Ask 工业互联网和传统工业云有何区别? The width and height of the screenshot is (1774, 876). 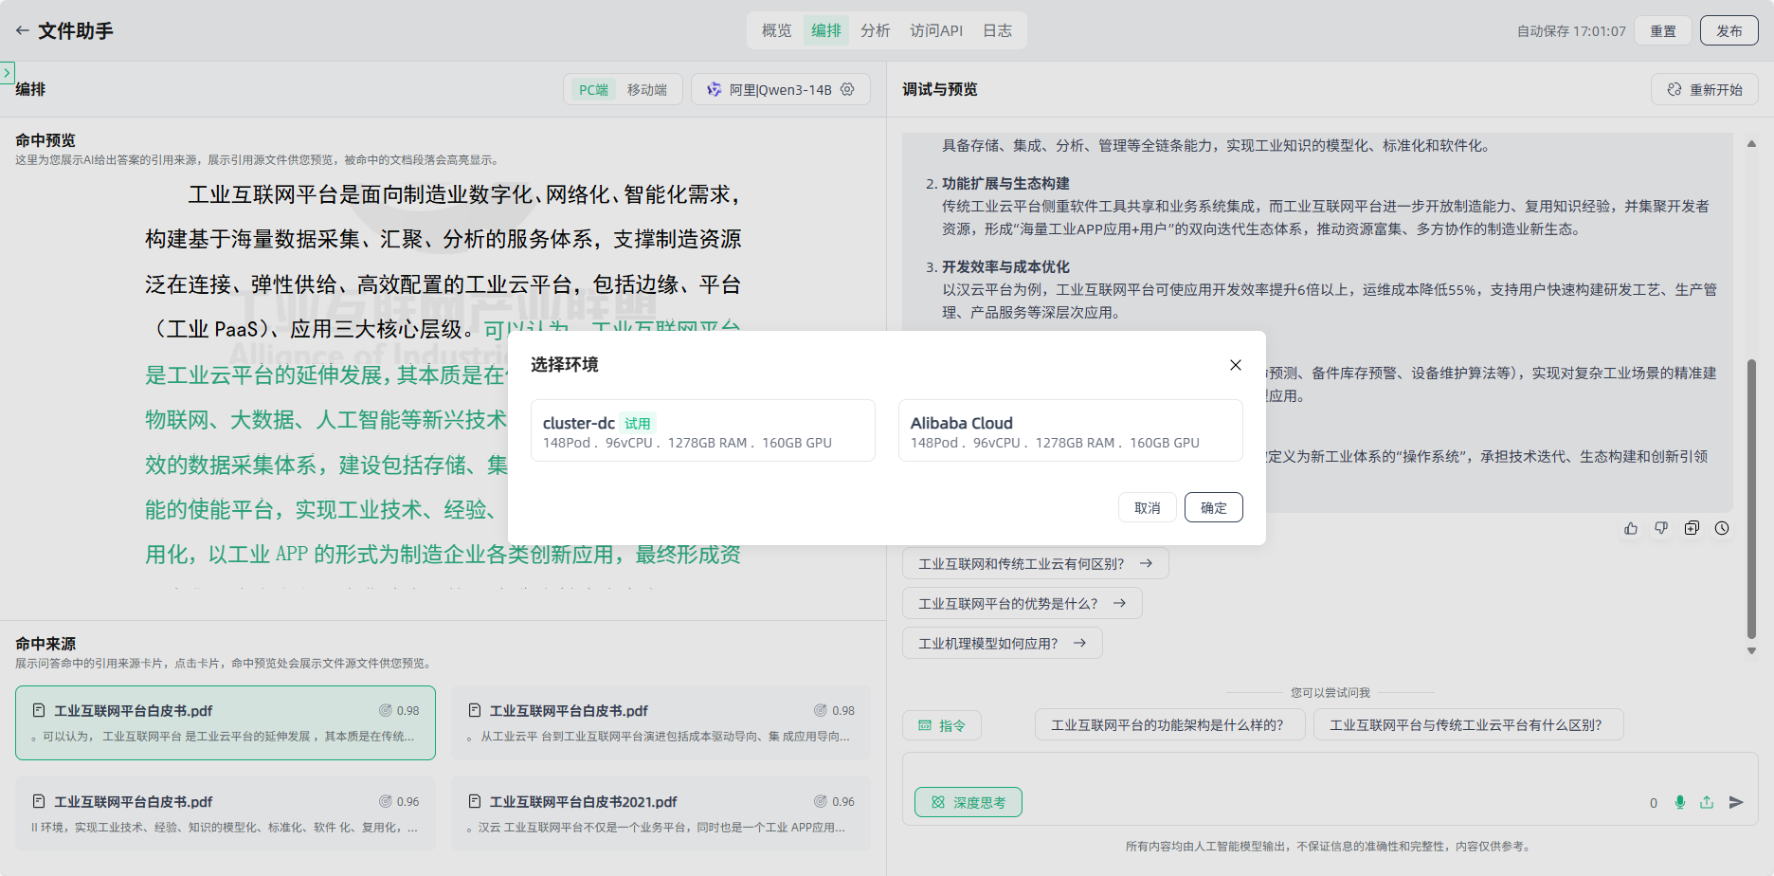click(x=1035, y=563)
